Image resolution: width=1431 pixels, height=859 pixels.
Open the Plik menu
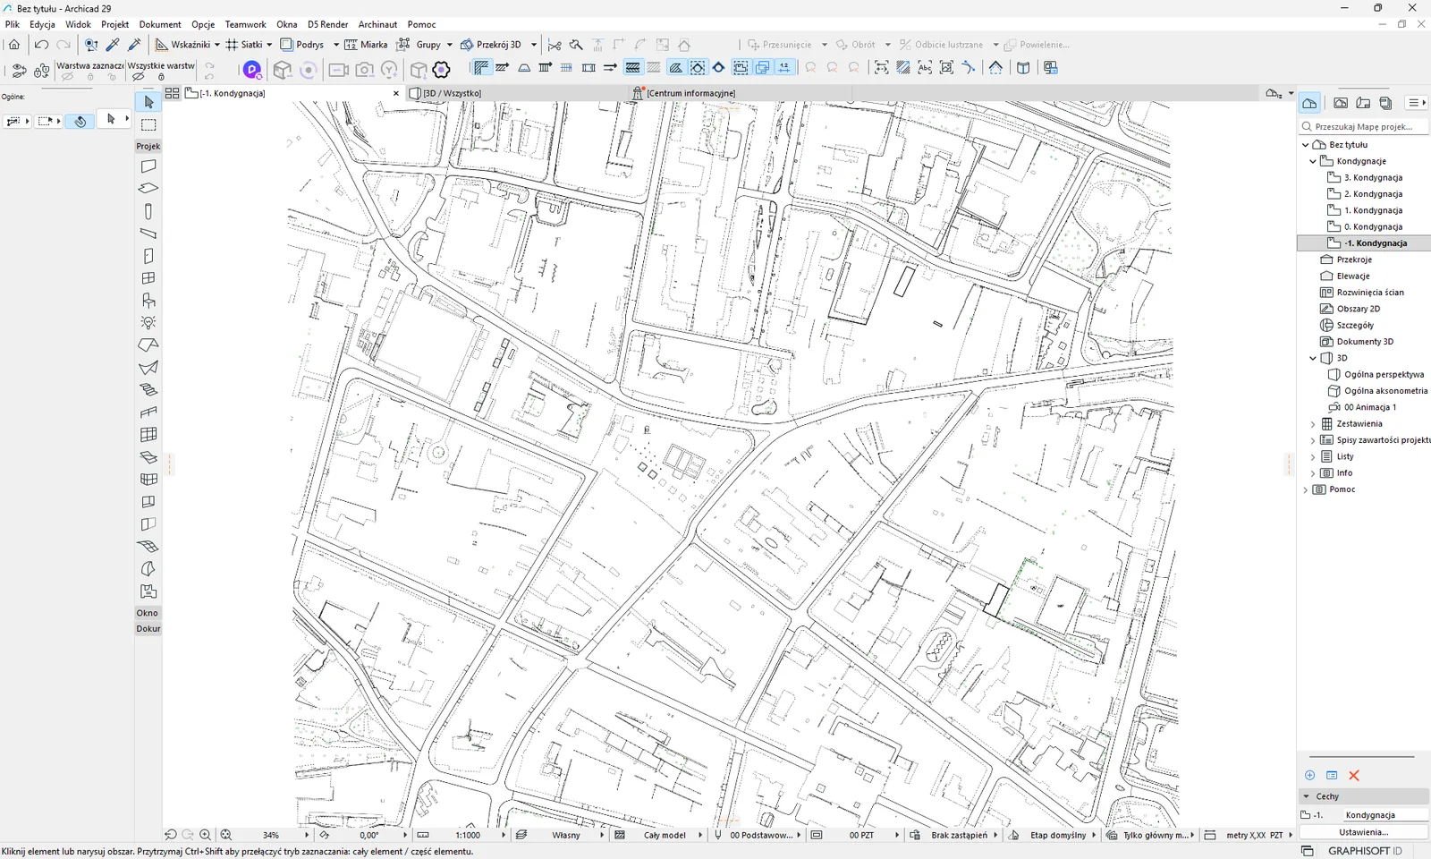pos(13,24)
